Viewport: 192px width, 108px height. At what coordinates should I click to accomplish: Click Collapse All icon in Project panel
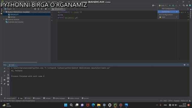(x=42, y=9)
